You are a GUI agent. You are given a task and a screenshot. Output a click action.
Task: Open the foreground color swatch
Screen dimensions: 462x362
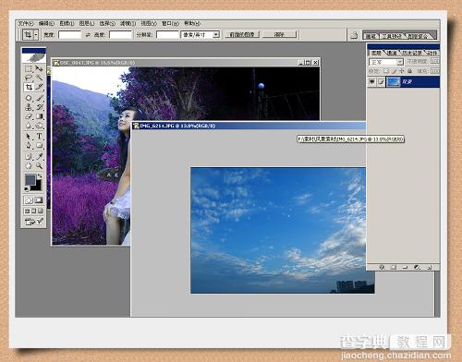[30, 180]
